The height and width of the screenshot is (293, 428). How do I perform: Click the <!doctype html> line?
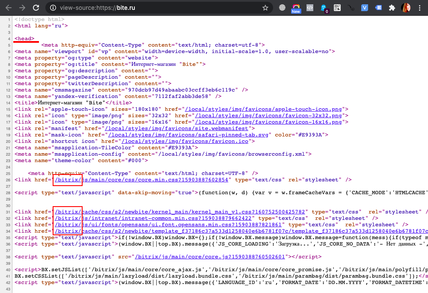39,19
